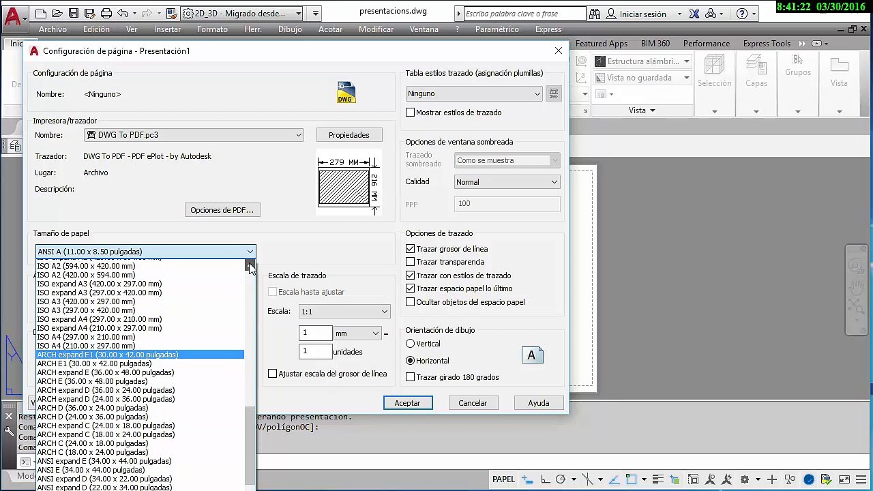Click the plot style table editor icon
The image size is (873, 491).
[554, 93]
